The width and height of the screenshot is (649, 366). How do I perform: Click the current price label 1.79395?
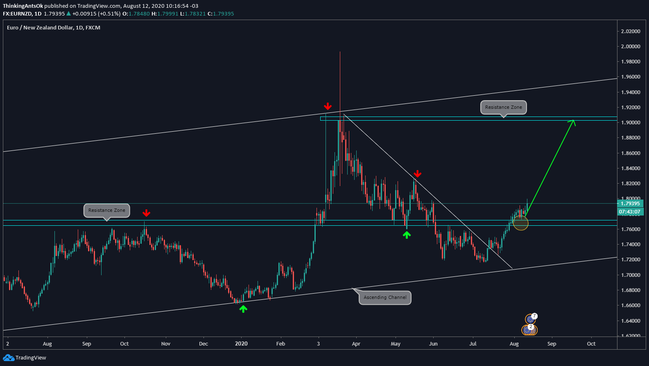[x=630, y=204]
